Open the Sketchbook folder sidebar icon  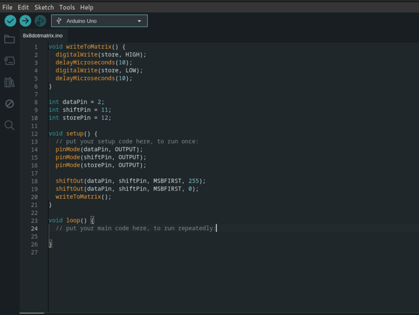9,39
